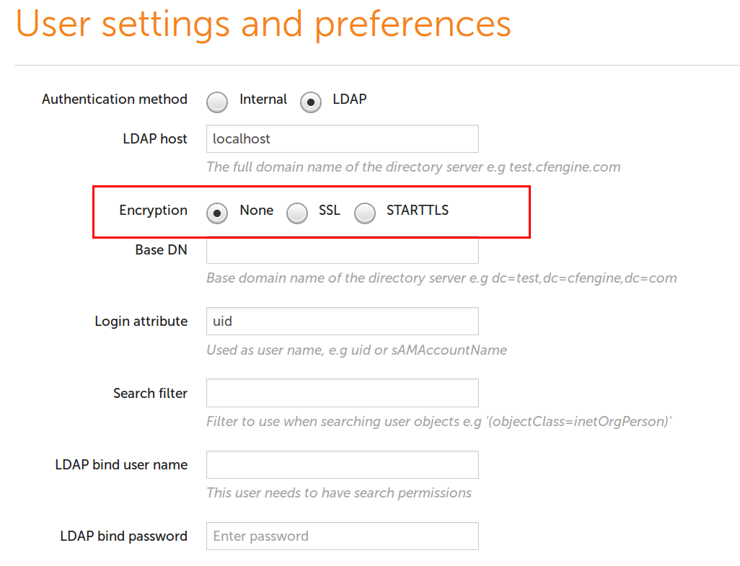Image resolution: width=740 pixels, height=566 pixels.
Task: Click the Search filter label
Action: [x=150, y=393]
